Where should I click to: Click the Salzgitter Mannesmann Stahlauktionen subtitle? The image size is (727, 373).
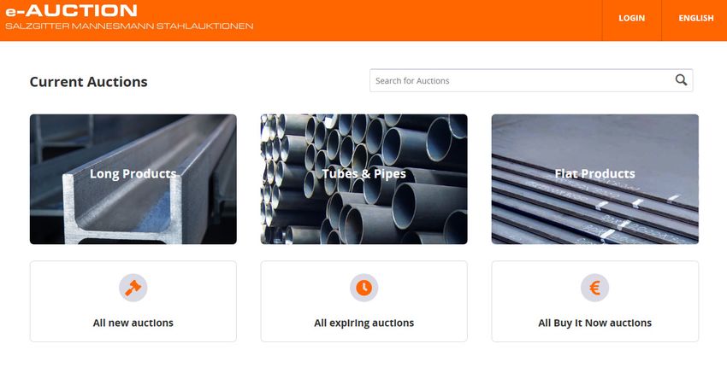(129, 26)
